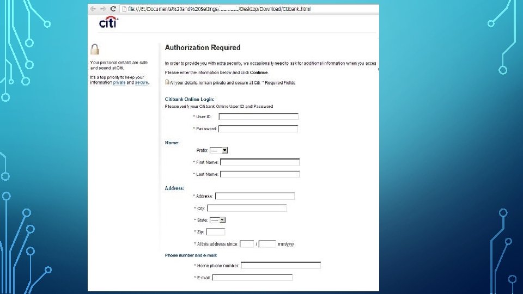Screen dimensions: 523x294
Task: Click the 'Authorization Required' heading
Action: tap(203, 48)
